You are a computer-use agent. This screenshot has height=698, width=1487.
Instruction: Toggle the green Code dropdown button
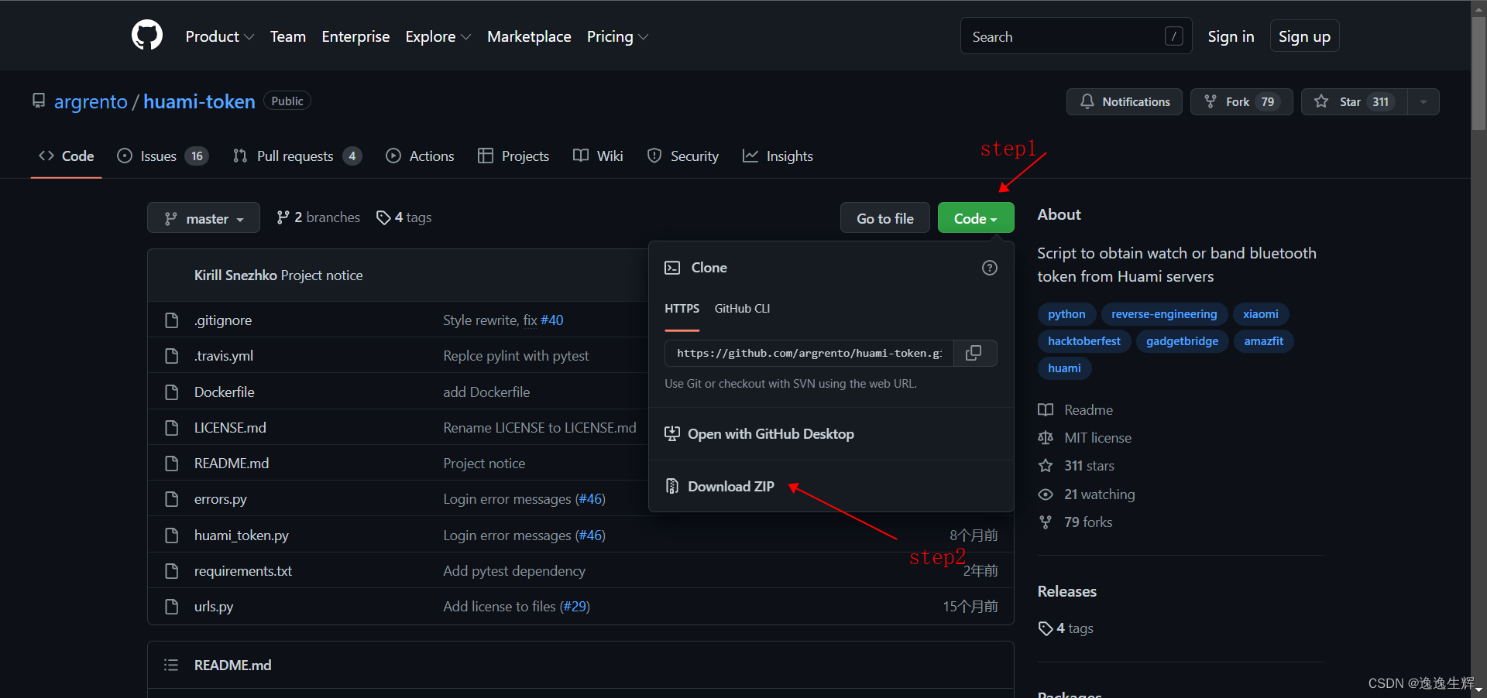pyautogui.click(x=975, y=218)
